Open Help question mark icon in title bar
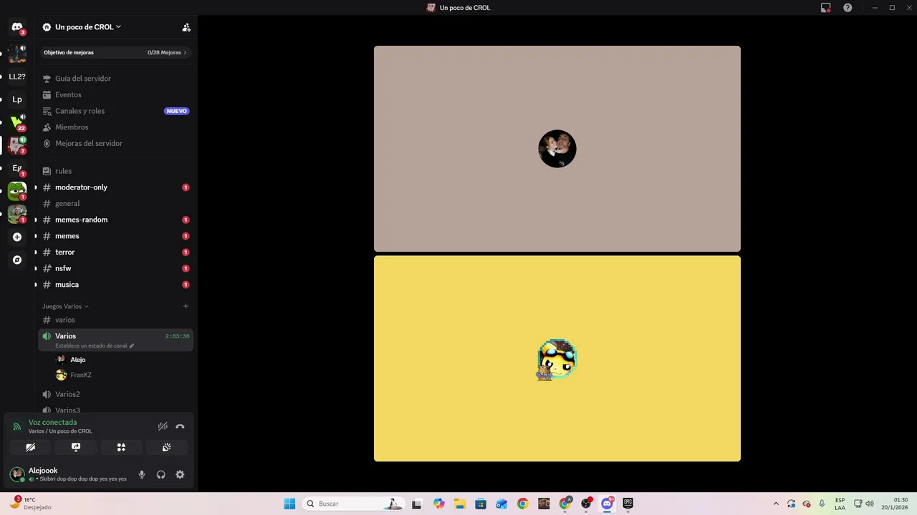The width and height of the screenshot is (917, 515). click(848, 7)
